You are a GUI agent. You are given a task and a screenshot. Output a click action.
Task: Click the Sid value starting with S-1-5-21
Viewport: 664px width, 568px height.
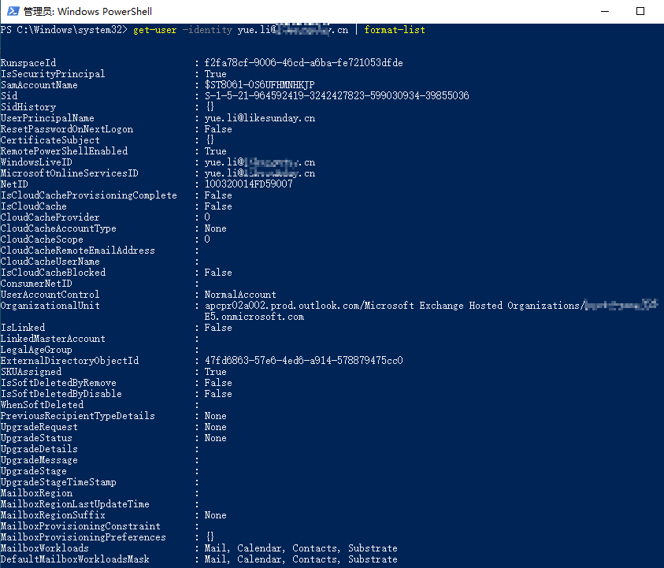336,96
